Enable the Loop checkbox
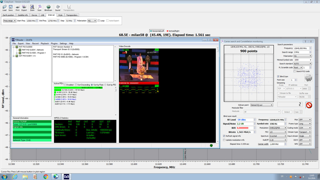 tap(99, 21)
